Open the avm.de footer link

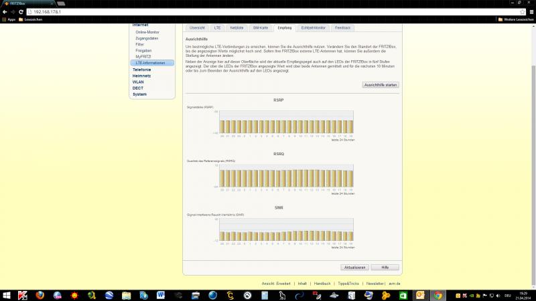coord(395,284)
